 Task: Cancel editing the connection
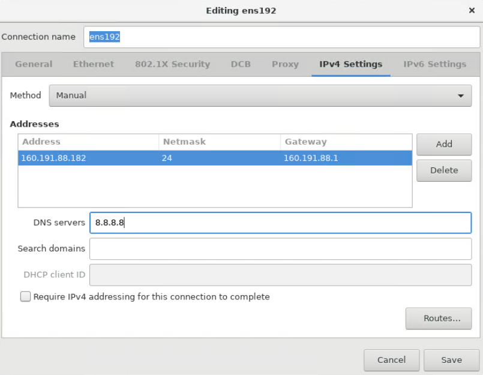coord(391,360)
